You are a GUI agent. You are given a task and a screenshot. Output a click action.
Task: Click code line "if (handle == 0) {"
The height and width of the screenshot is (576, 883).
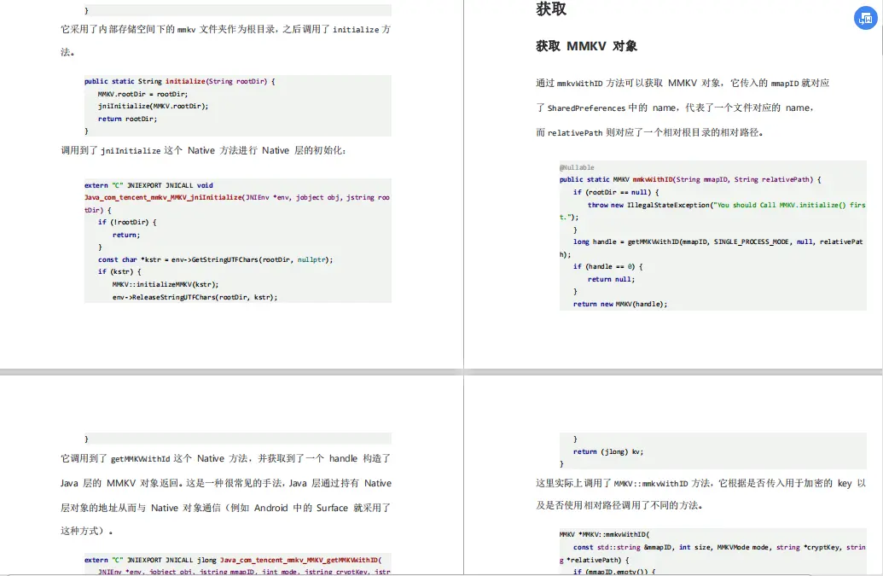pos(607,266)
